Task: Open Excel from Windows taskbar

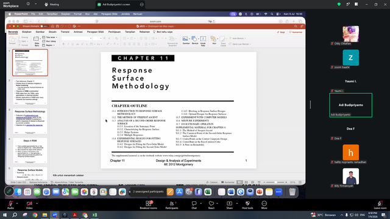Action: [x=94, y=215]
